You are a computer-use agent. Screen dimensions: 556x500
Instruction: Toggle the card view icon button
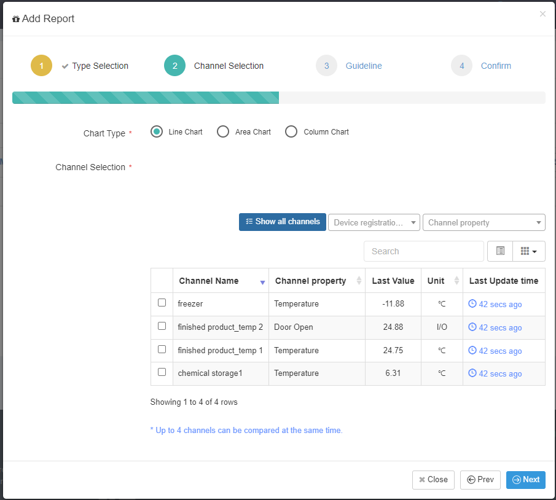[500, 251]
